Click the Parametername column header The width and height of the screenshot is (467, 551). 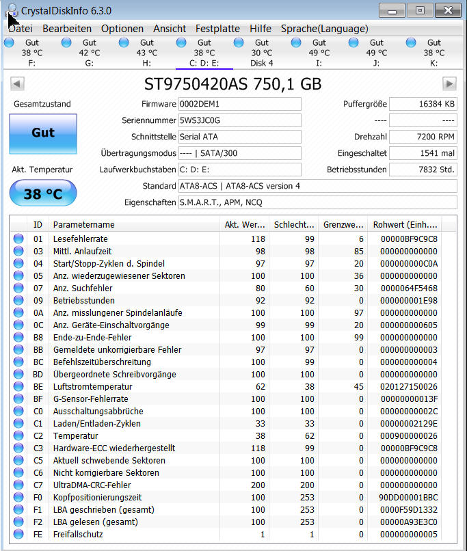134,224
